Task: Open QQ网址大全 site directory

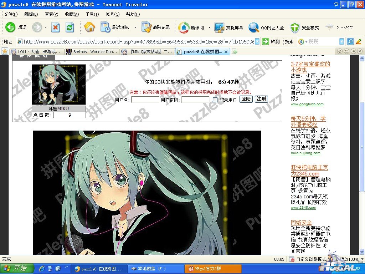Action: [x=266, y=27]
